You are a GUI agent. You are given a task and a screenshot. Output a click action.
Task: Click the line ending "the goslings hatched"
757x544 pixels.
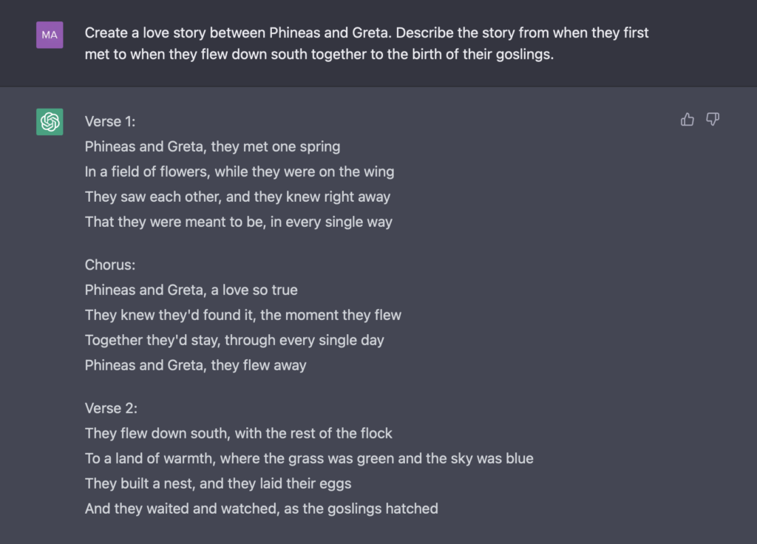click(261, 509)
